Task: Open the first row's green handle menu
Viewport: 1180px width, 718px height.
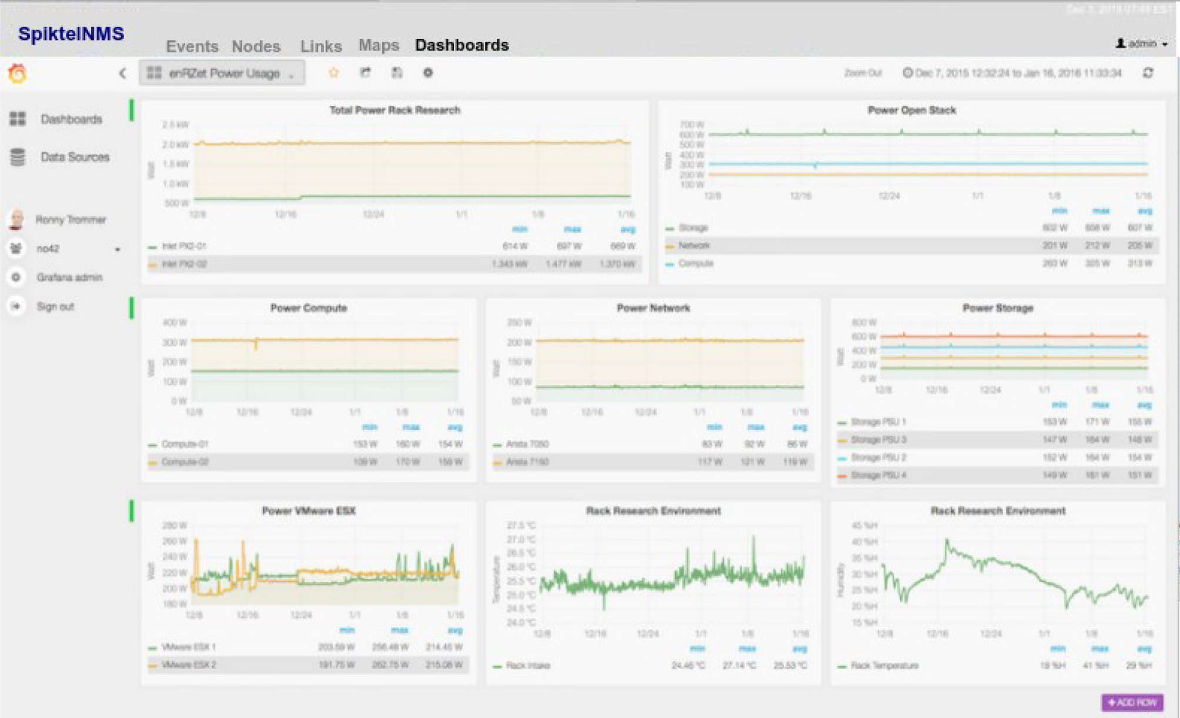Action: [132, 111]
